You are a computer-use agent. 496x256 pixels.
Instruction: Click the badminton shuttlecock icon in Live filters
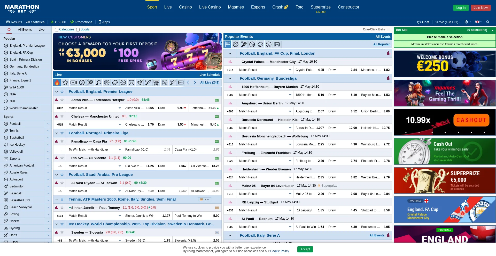point(140,82)
